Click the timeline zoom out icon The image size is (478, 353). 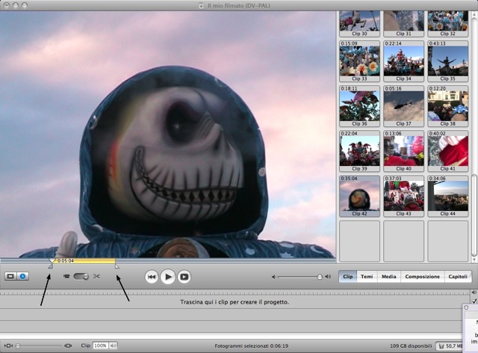click(8, 346)
